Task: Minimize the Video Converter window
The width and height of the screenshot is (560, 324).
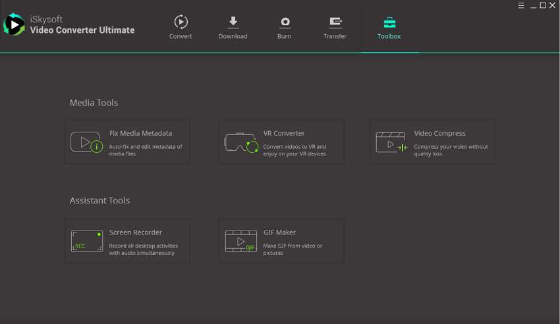Action: [x=532, y=5]
